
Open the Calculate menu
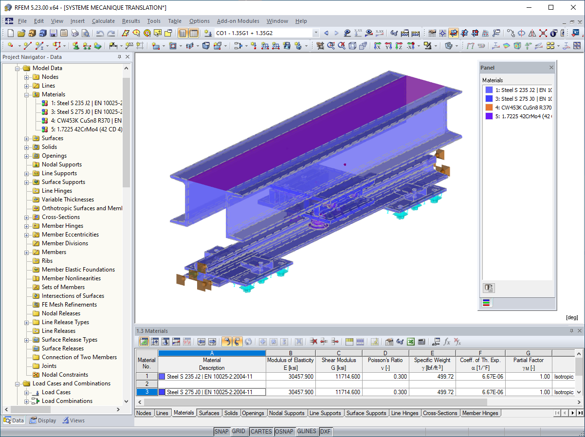[103, 21]
